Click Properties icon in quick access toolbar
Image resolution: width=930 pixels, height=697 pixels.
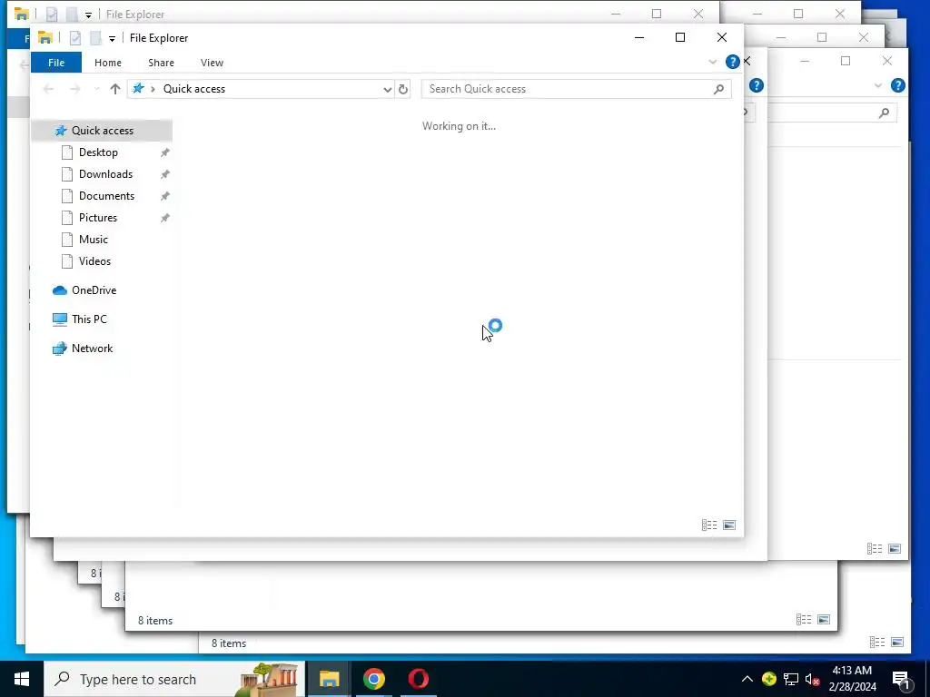(x=75, y=38)
